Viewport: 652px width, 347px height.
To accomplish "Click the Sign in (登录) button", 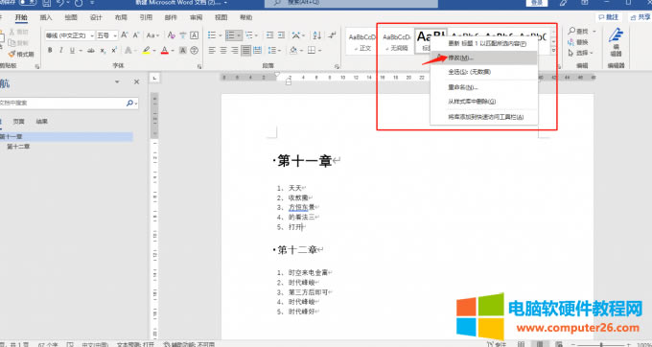I will tap(536, 3).
